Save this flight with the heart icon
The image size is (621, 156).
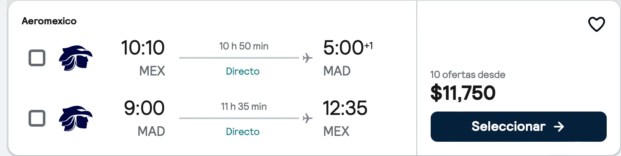(x=596, y=25)
